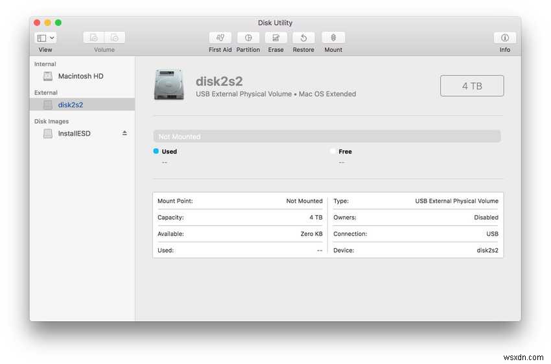Click the disk2s2 hard drive icon
This screenshot has width=551, height=364.
(169, 85)
